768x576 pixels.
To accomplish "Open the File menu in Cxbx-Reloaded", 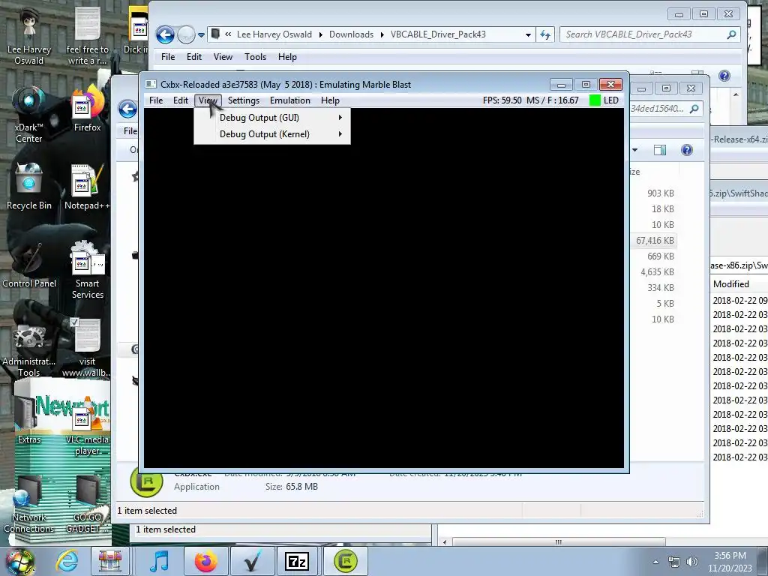I will coord(156,100).
